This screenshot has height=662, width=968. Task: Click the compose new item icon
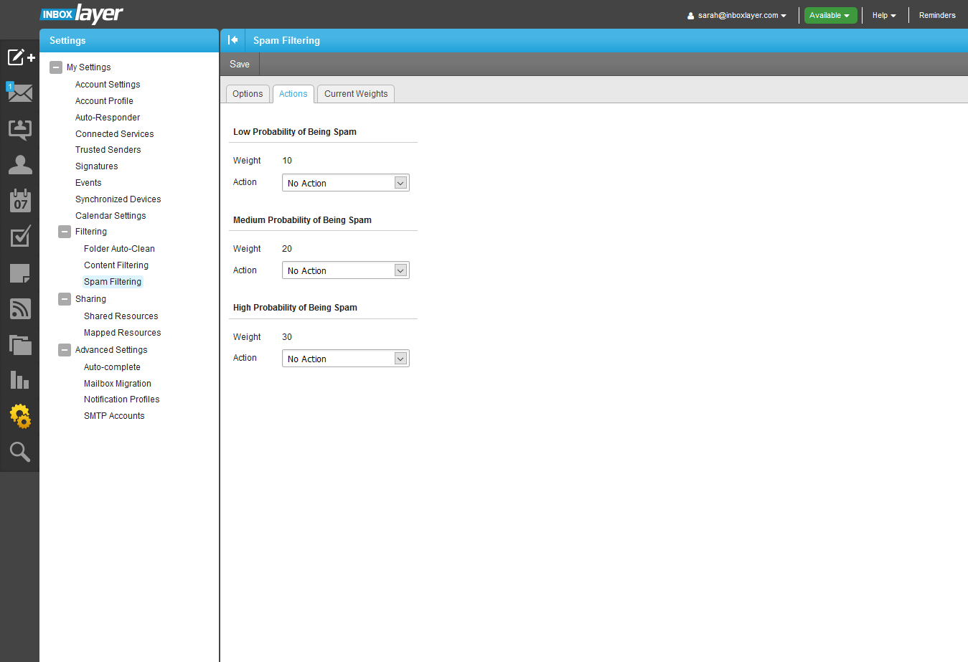20,57
